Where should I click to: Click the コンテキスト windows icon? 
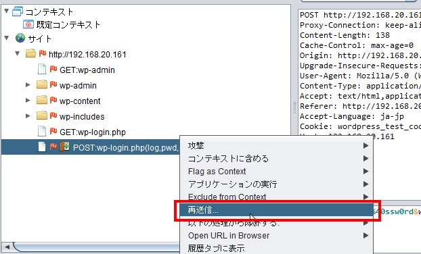(18, 11)
